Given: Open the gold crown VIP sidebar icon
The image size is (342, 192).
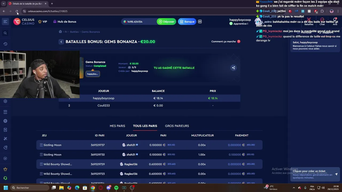Looking at the screenshot, I should pos(5,169).
